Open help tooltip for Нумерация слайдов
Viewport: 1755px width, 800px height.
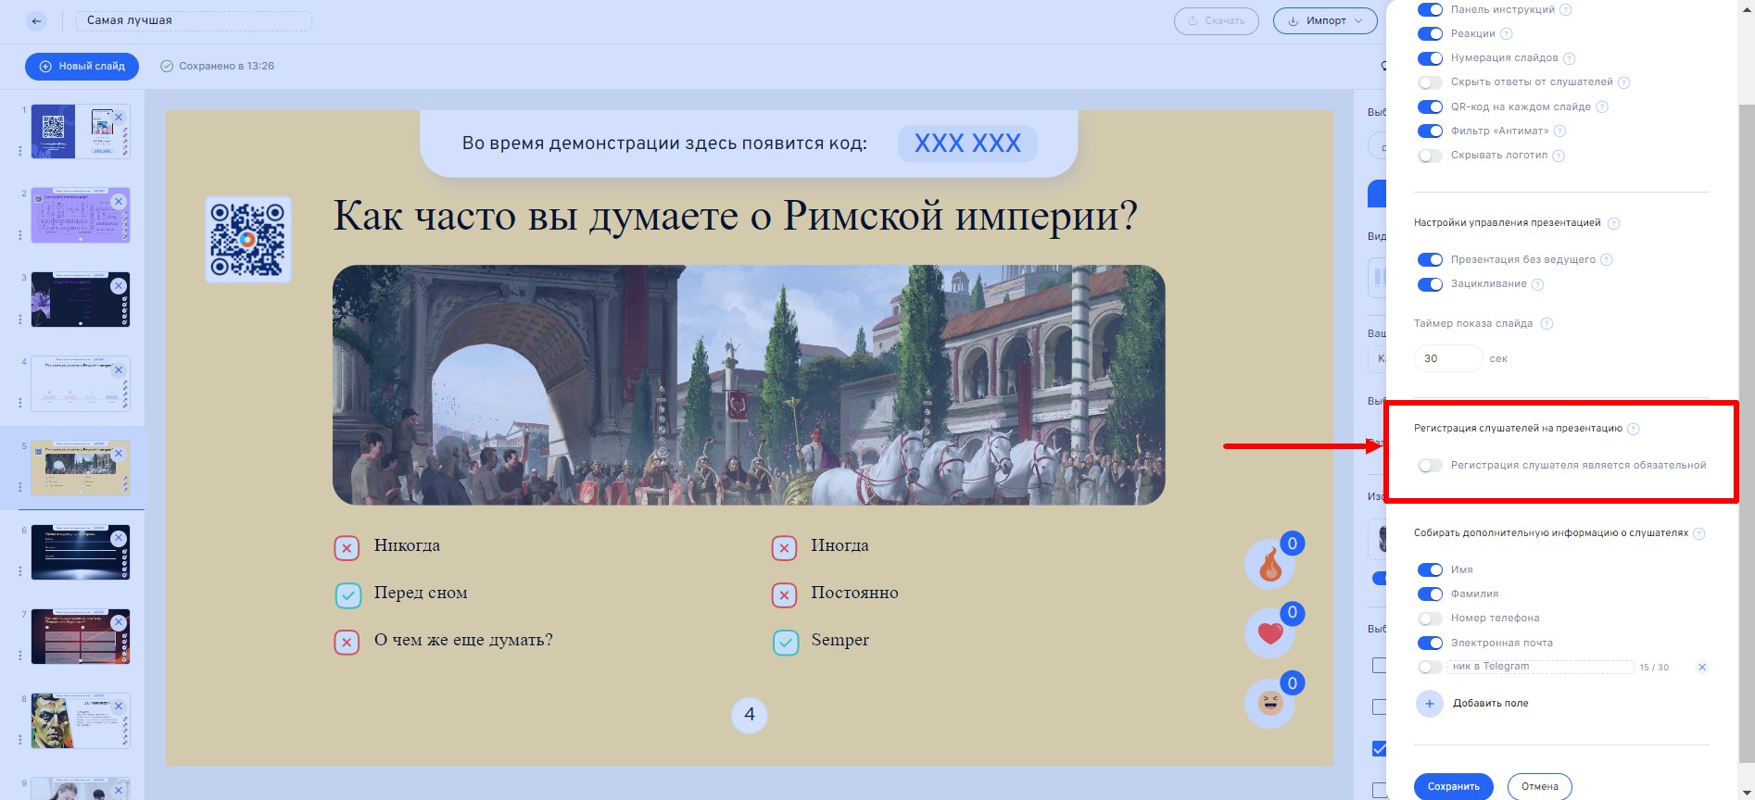tap(1569, 58)
